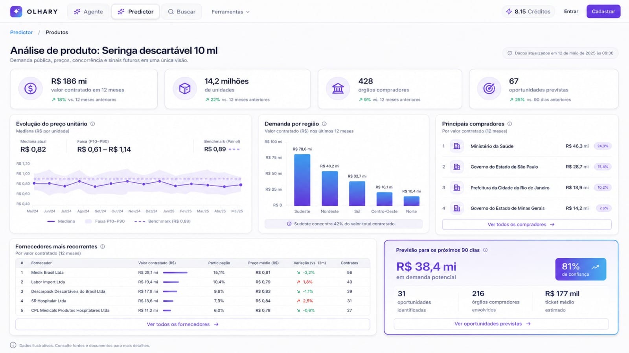Click the Produtos breadcrumb item

click(x=57, y=33)
